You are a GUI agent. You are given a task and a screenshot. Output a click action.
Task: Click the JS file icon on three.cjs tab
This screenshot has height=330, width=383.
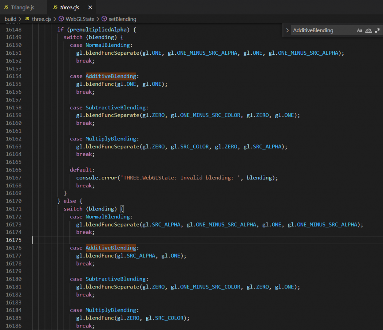click(55, 7)
